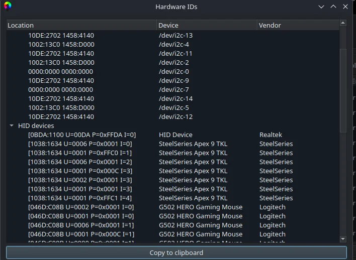Select row with device /dev/i2c-11
The width and height of the screenshot is (356, 260).
tap(173, 54)
